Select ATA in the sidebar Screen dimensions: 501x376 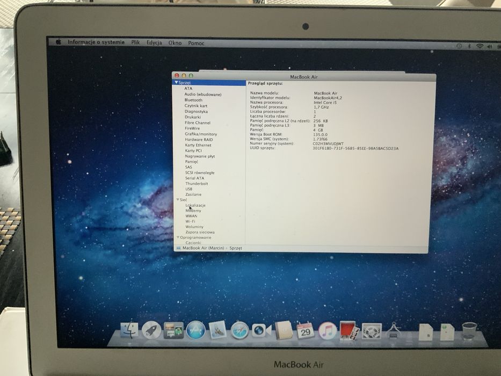pyautogui.click(x=188, y=88)
